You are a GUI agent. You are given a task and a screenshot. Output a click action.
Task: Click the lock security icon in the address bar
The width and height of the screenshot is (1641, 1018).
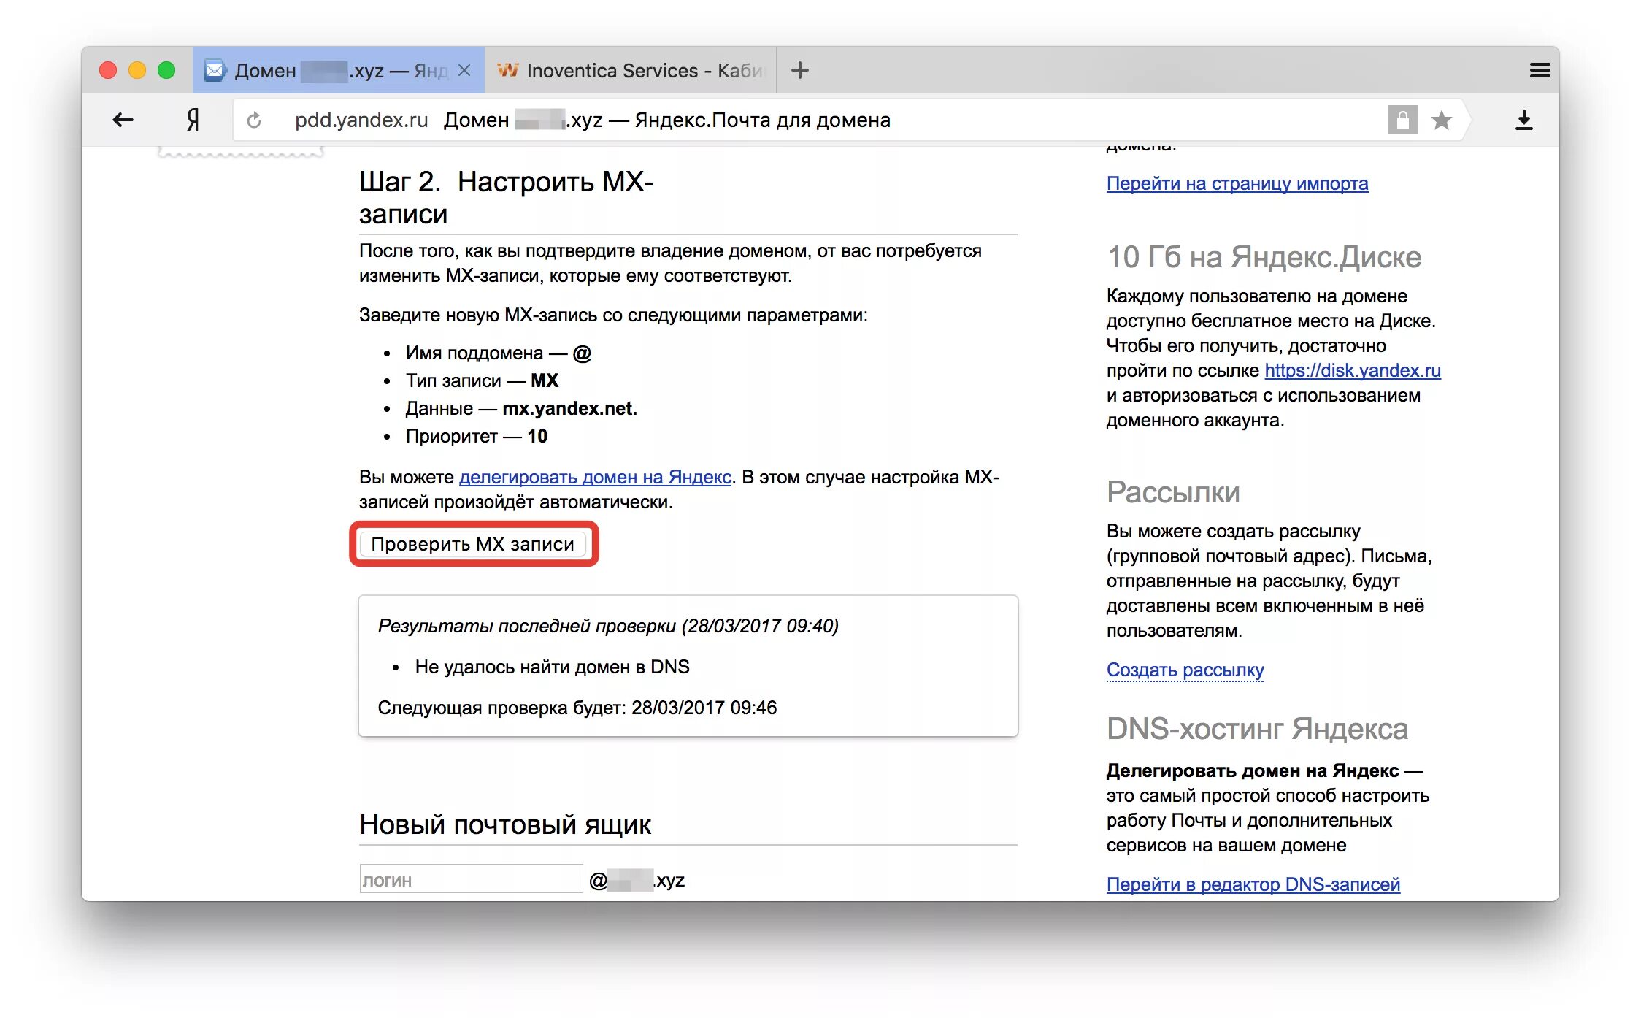pos(1402,120)
